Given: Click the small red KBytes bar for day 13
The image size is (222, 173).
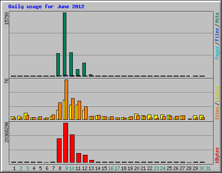Looking at the screenshot, I should (x=91, y=161).
